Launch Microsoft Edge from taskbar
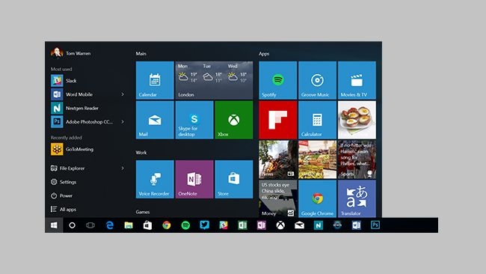This screenshot has height=274, width=486. pos(110,225)
